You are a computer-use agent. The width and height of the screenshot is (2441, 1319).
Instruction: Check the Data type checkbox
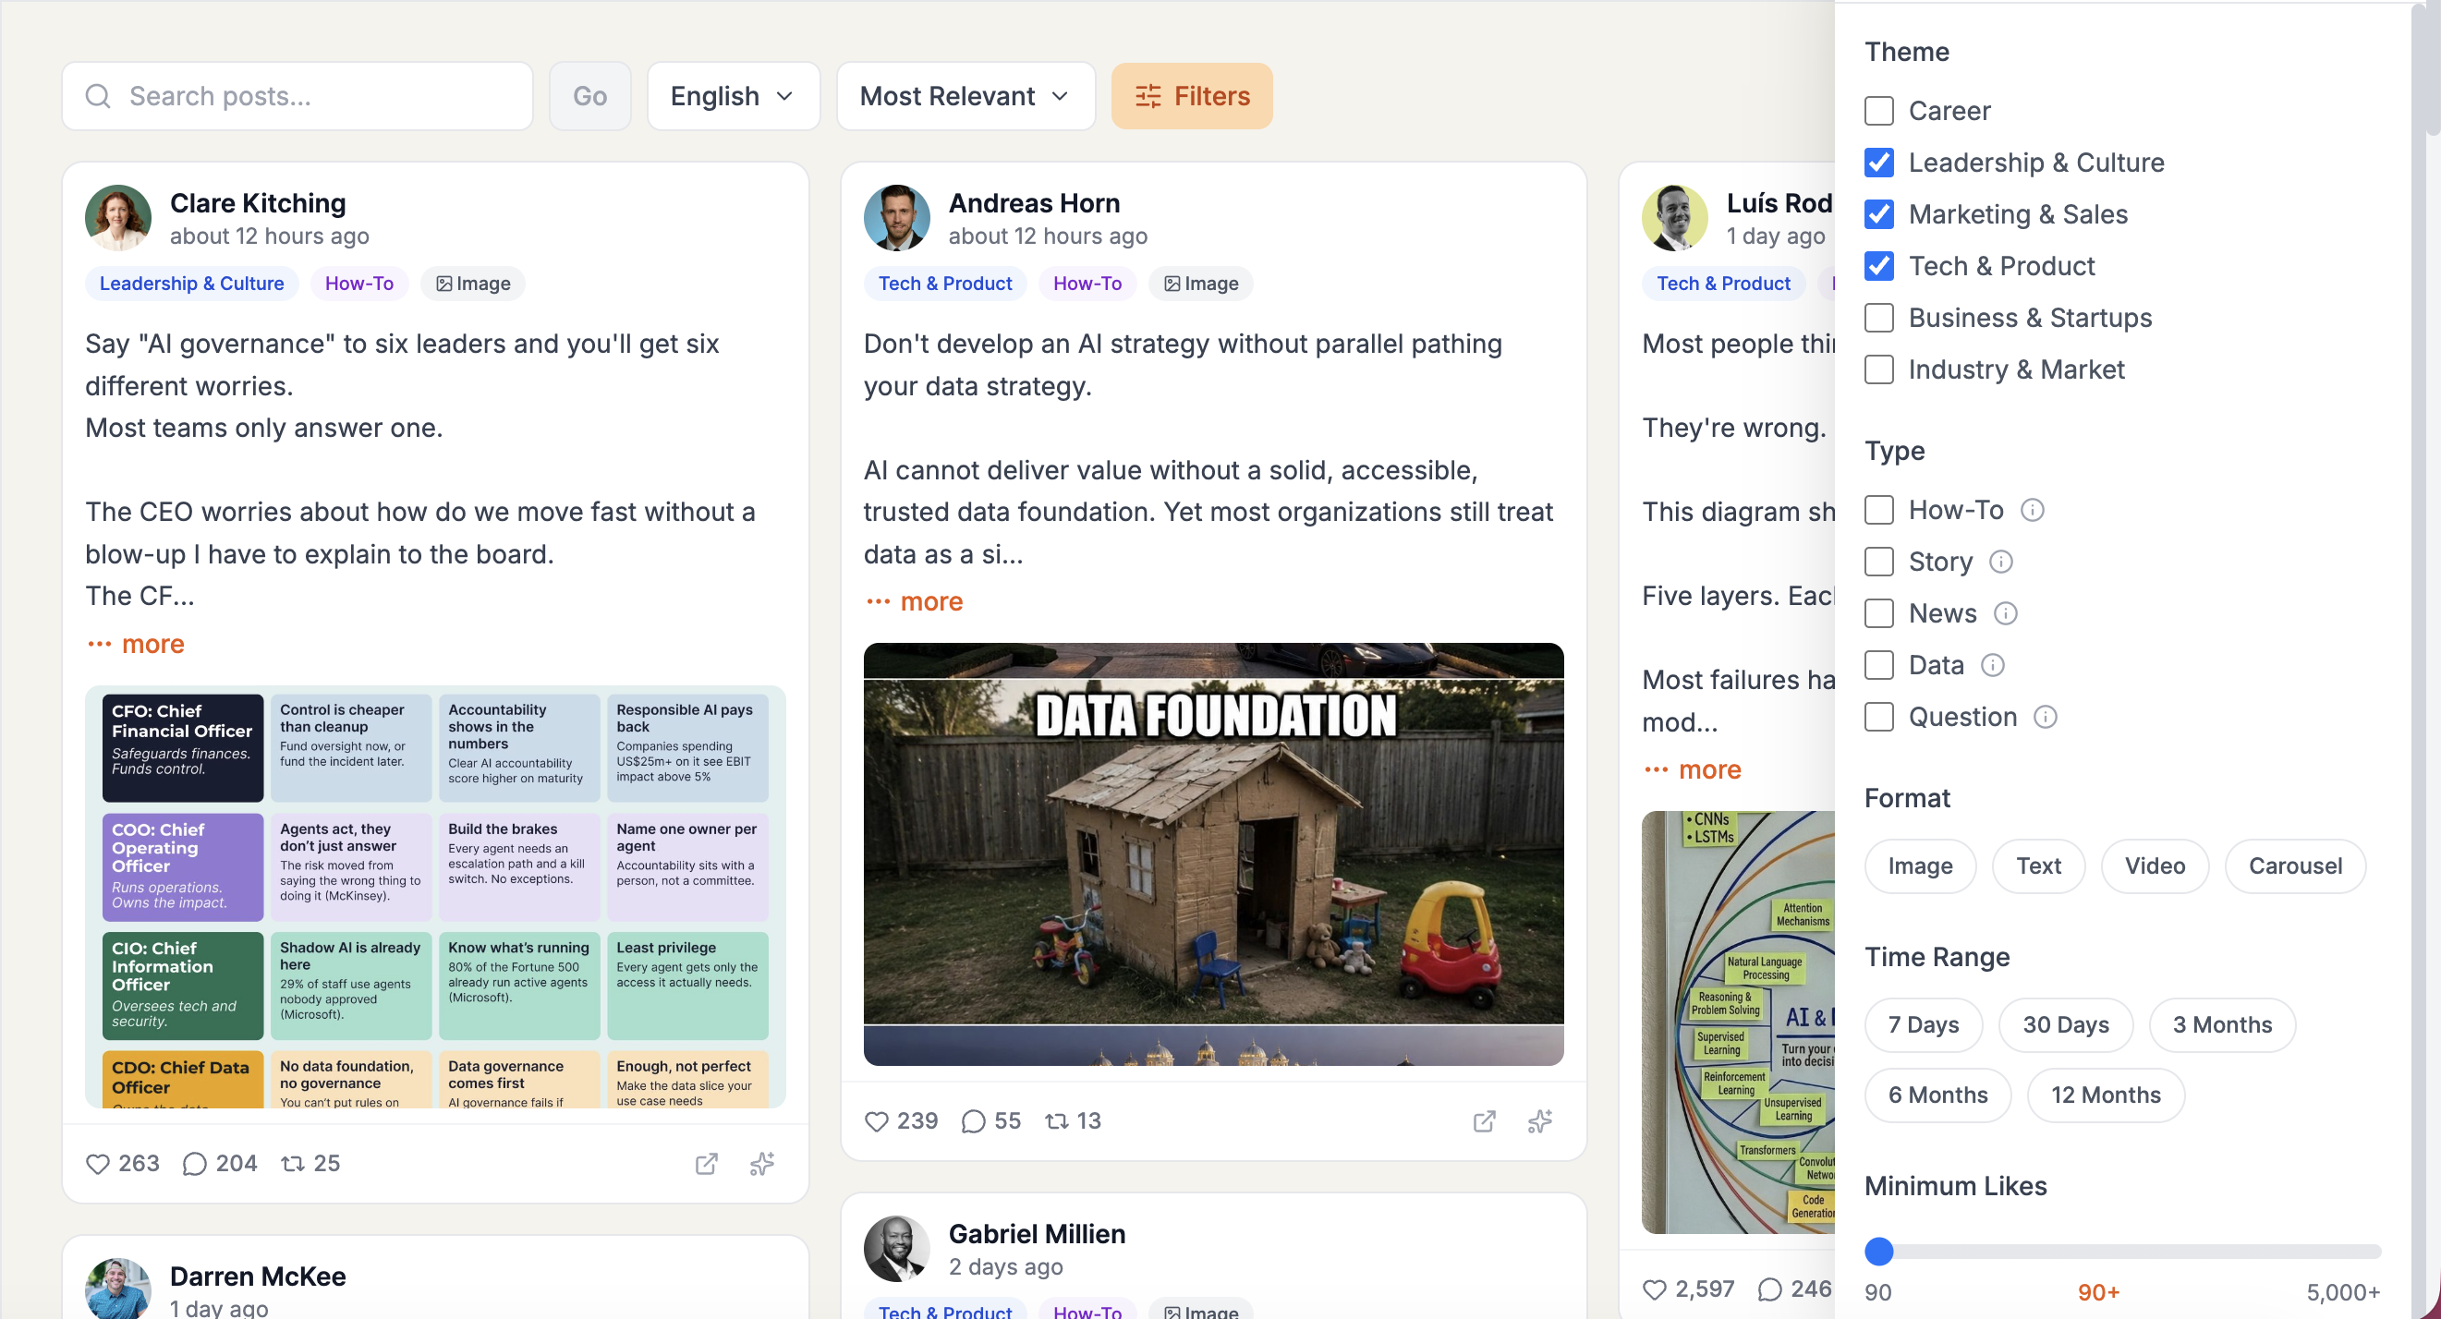(1879, 665)
